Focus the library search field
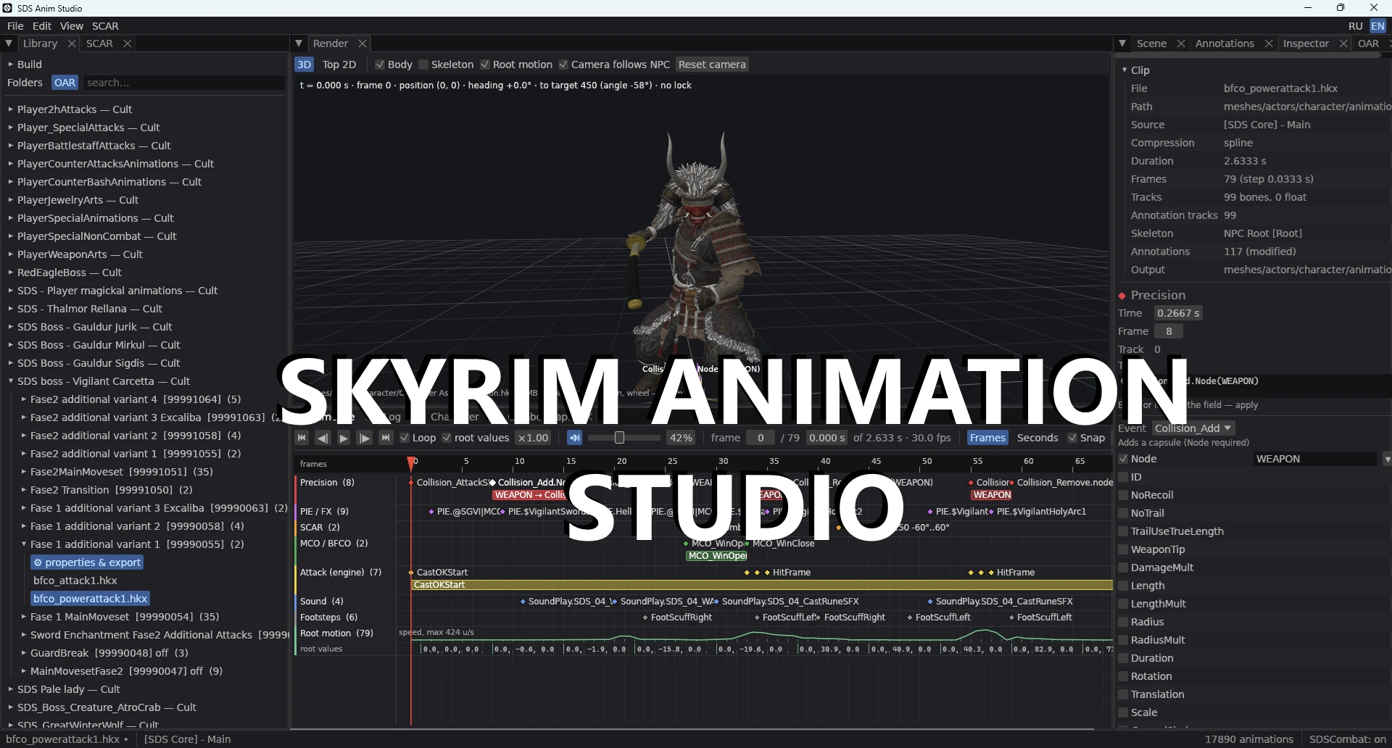The height and width of the screenshot is (748, 1392). pyautogui.click(x=184, y=83)
